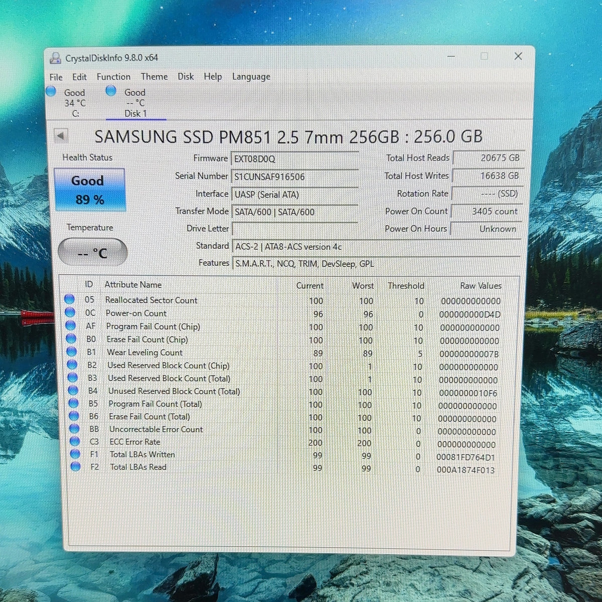This screenshot has width=602, height=602.
Task: Open the Disk menu
Action: pos(186,76)
